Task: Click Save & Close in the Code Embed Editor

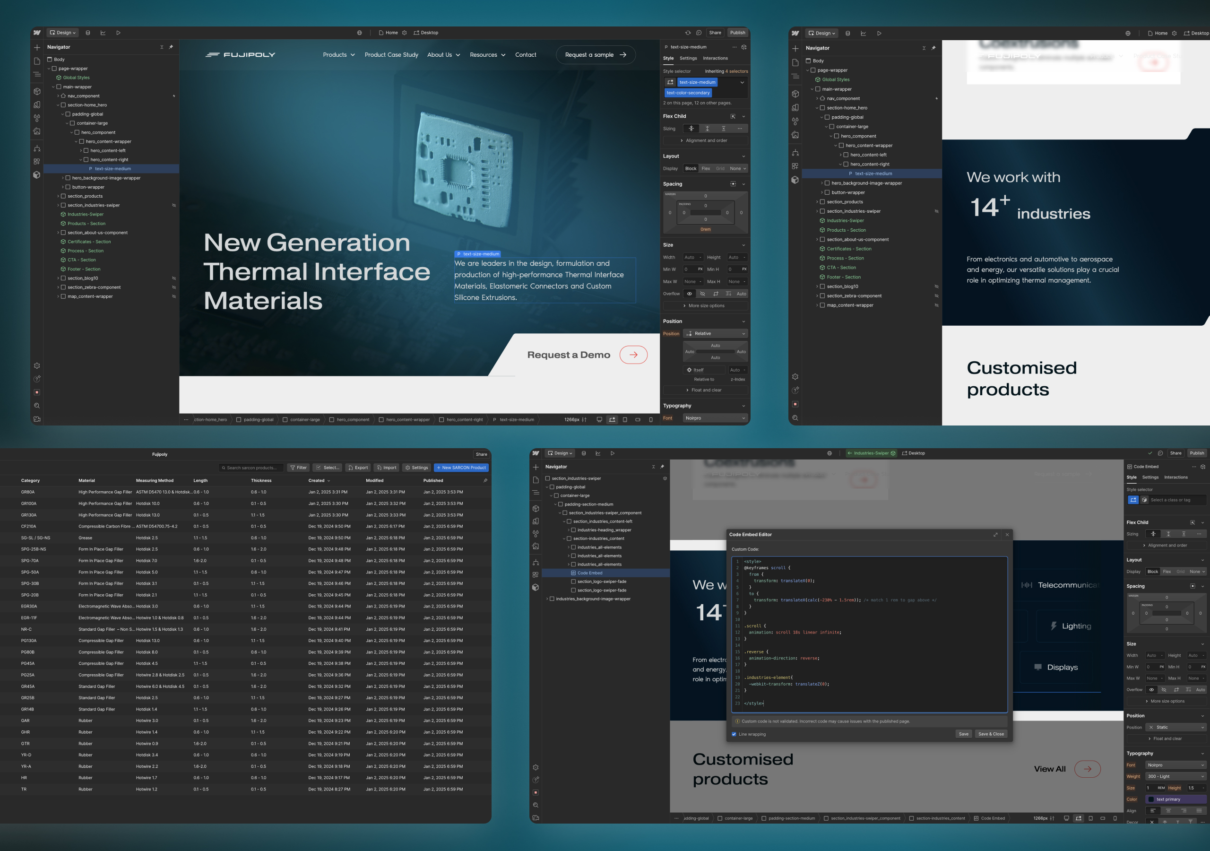Action: 991,734
